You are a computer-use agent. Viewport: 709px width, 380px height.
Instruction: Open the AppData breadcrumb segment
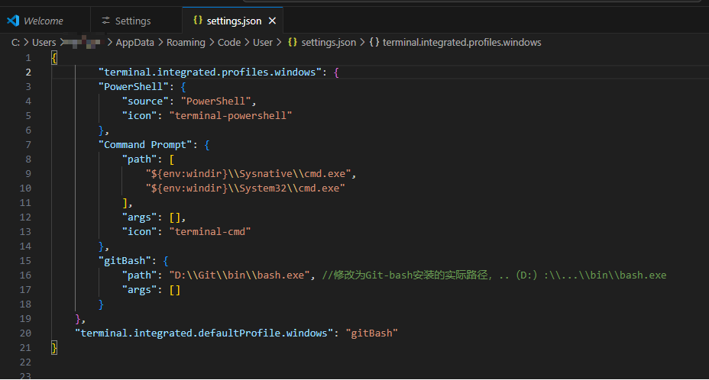point(134,43)
